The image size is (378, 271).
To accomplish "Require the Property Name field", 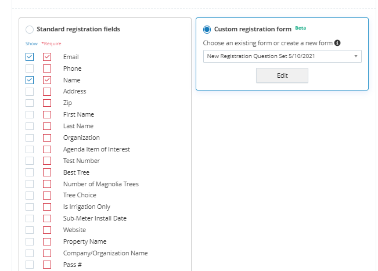I will [47, 241].
